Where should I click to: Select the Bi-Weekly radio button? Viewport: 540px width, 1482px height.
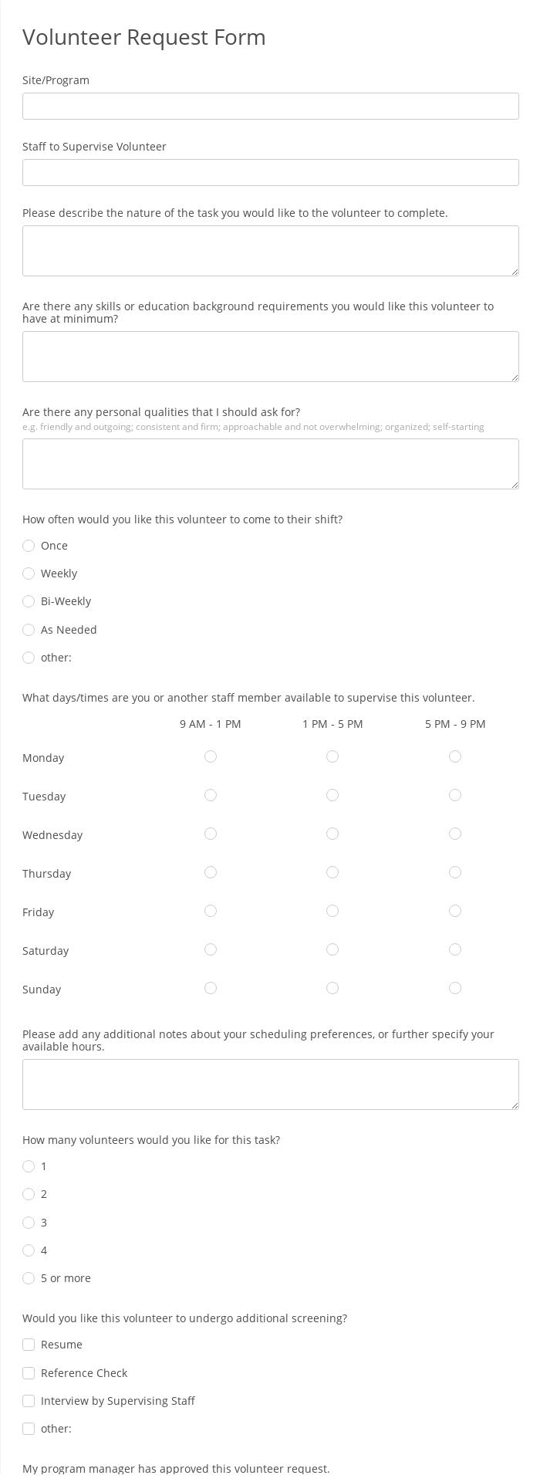29,601
